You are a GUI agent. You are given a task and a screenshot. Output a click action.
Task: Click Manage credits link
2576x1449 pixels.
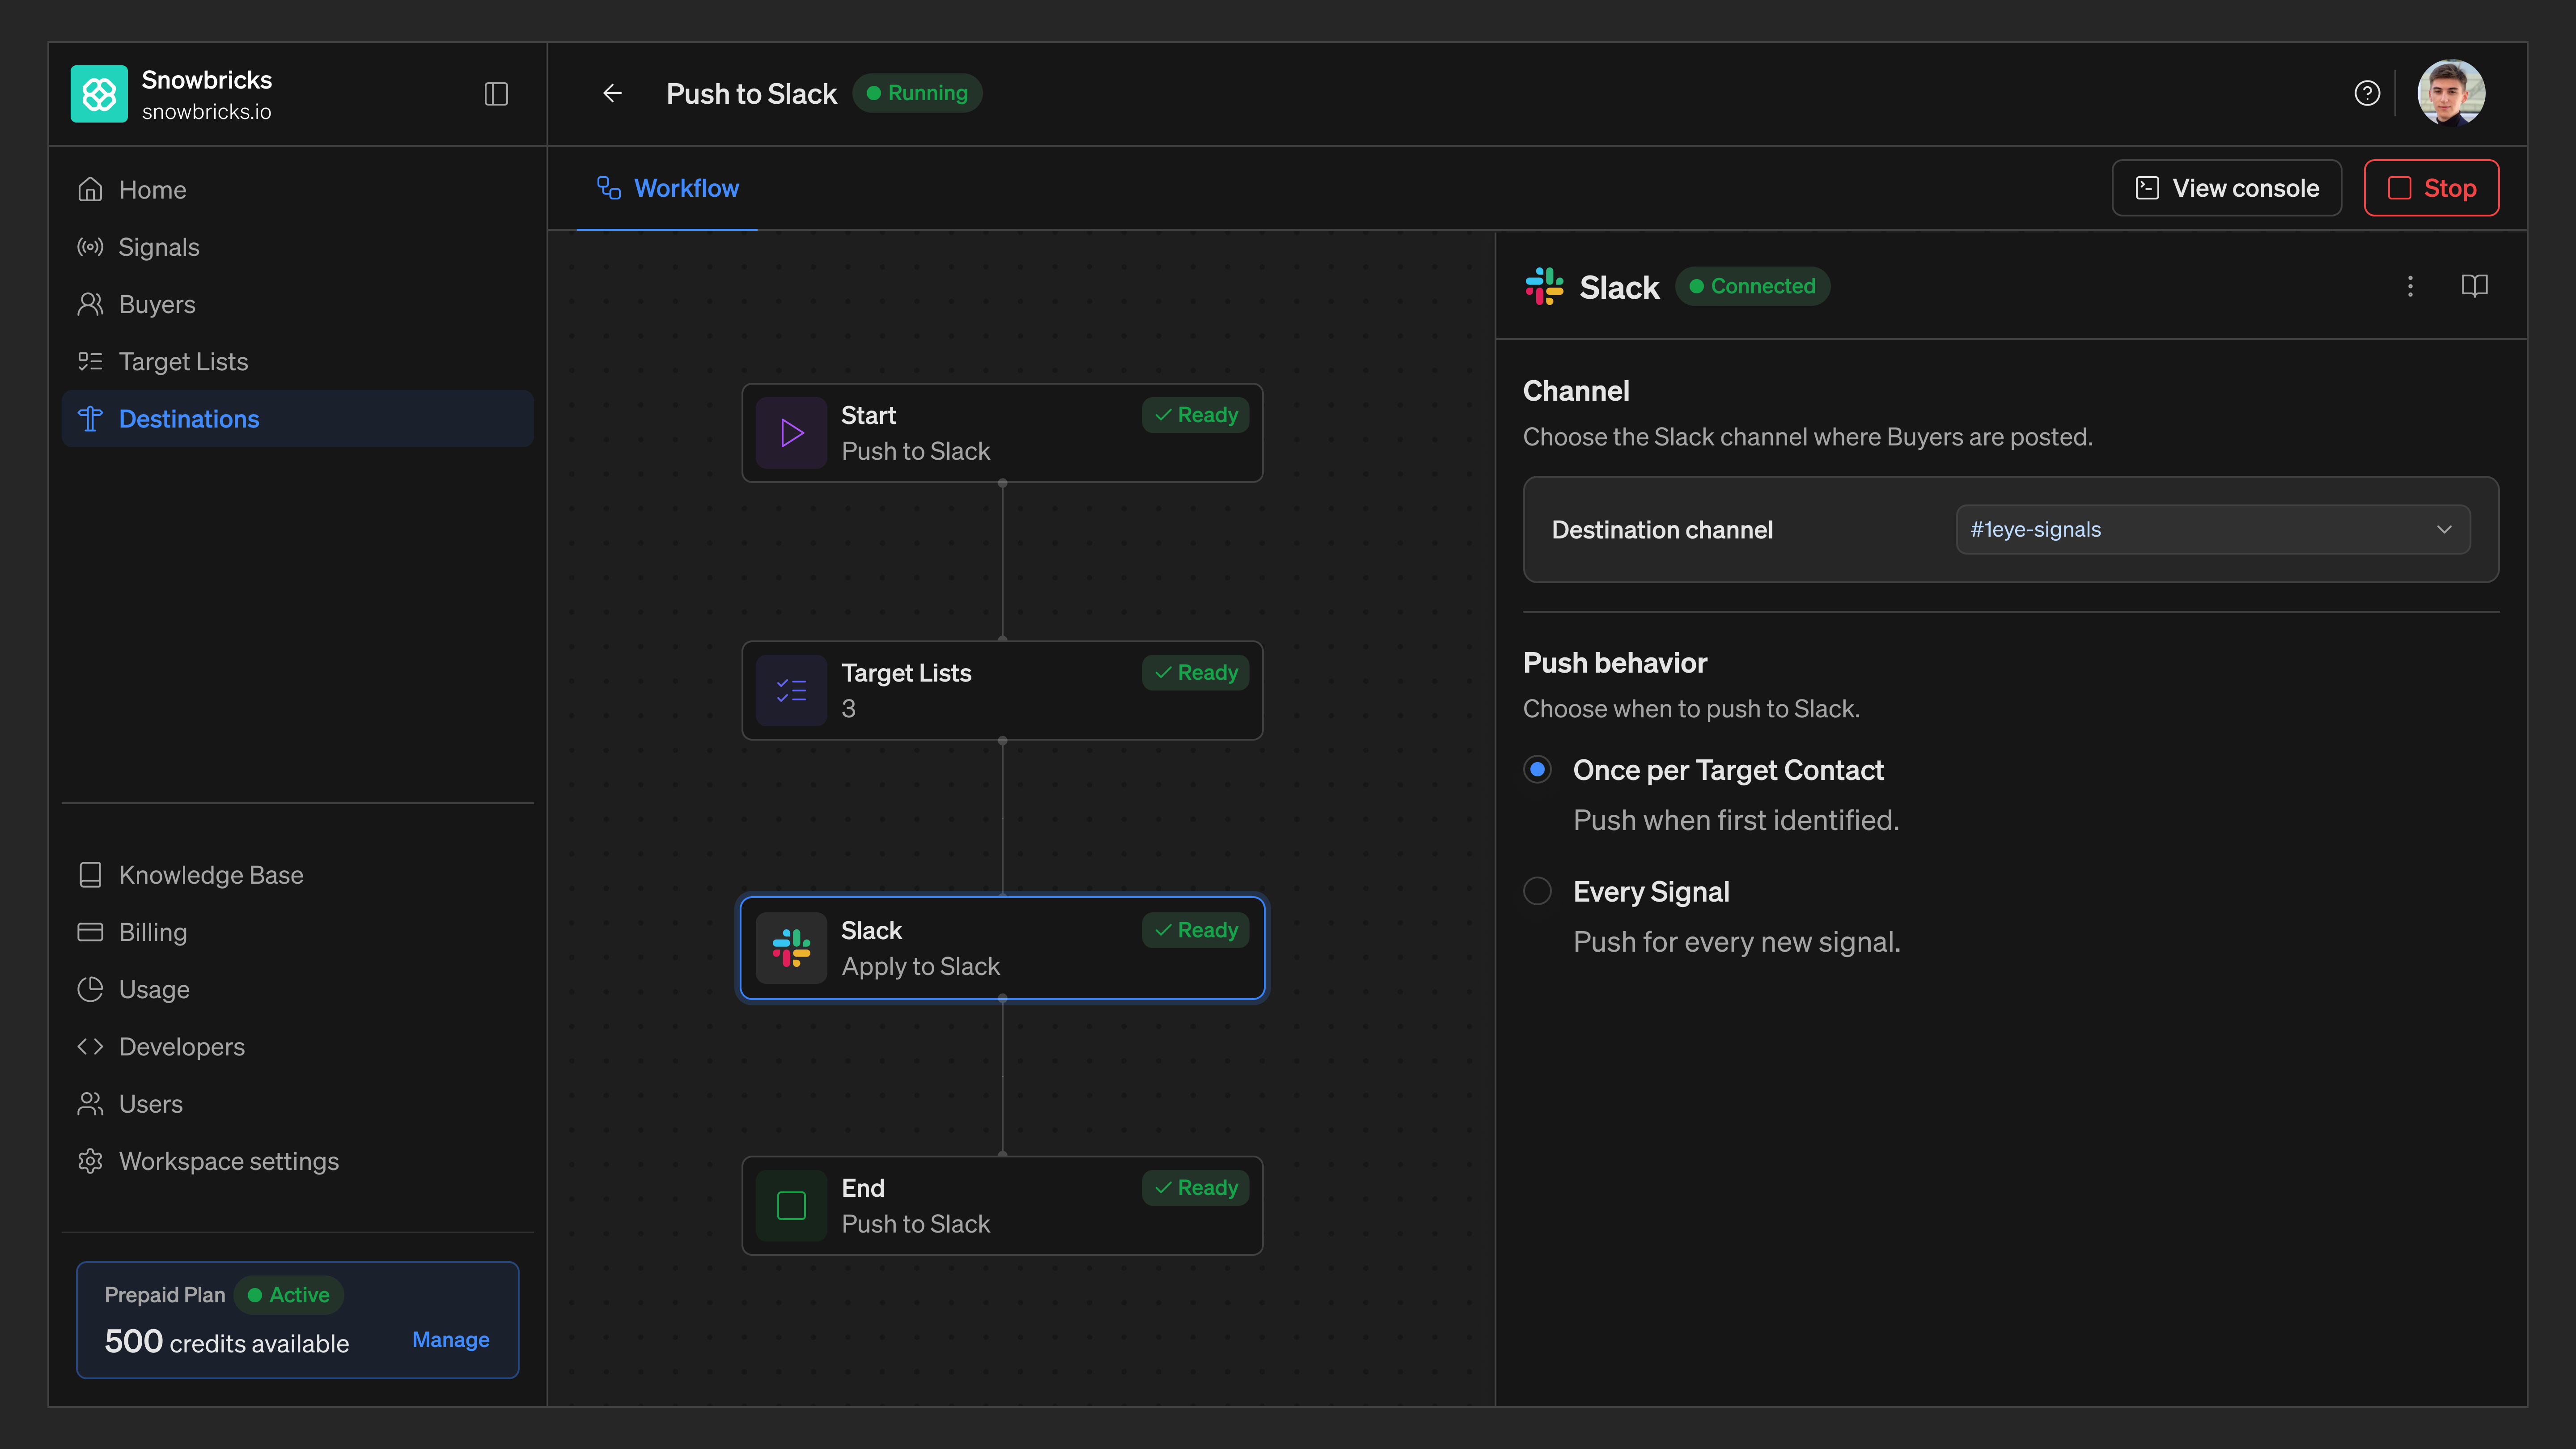(451, 1340)
